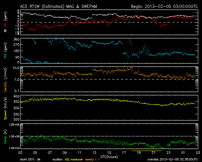Click the '350' tick on the Speed axis
Screen dimensions: 202x162
[16, 102]
